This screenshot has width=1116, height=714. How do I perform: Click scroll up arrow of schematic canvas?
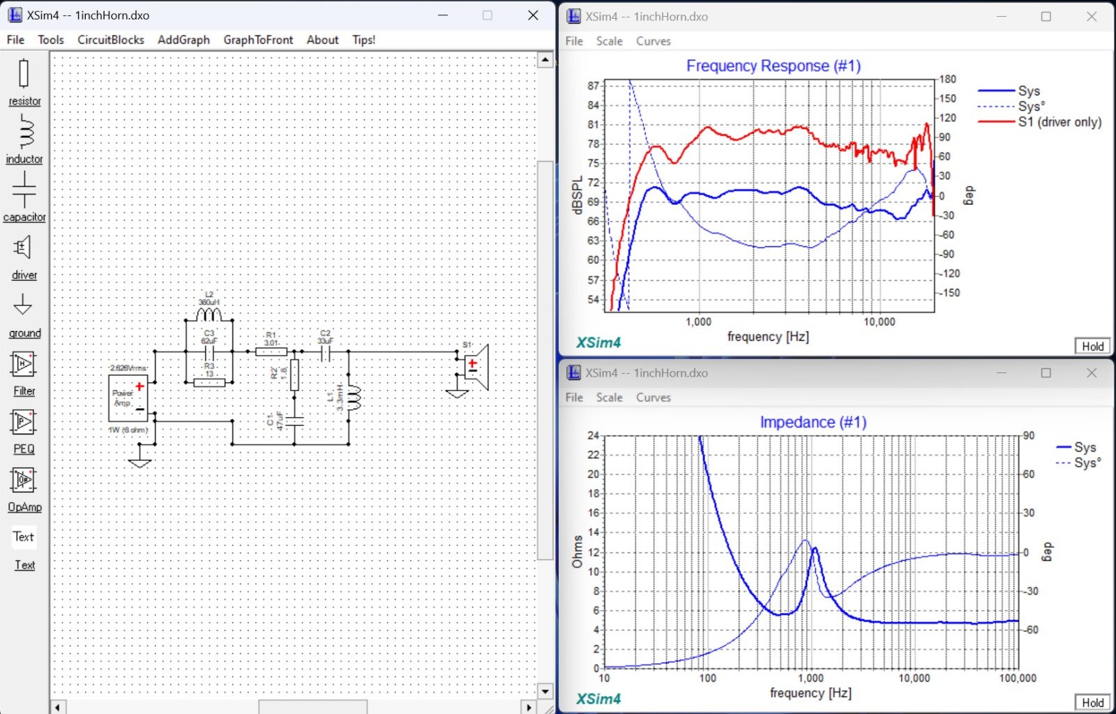[545, 59]
